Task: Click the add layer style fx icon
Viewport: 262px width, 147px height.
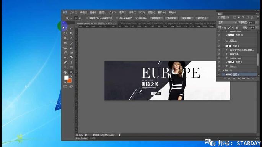Action: click(x=229, y=78)
